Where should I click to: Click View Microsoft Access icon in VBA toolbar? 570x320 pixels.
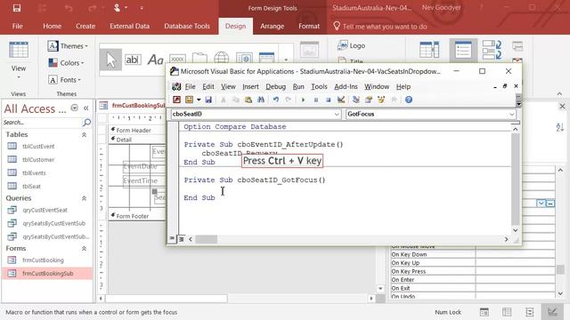point(176,100)
